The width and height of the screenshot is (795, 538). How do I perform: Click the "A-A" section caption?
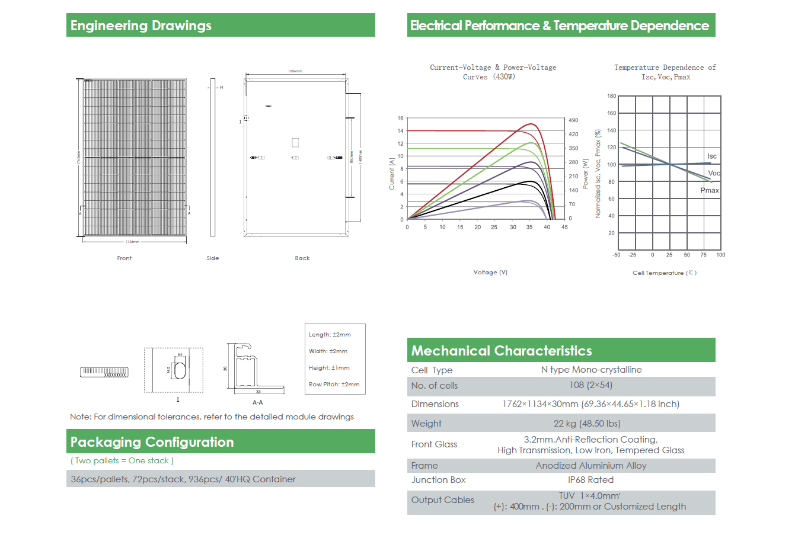[x=258, y=402]
